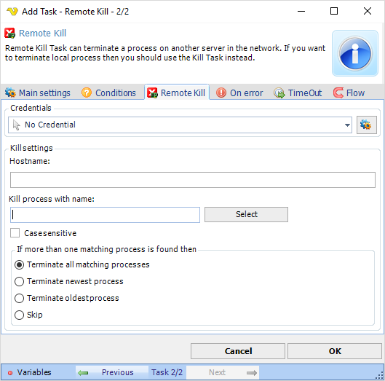Click the TimeOut clock icon
Screen dimensions: 385x381
coord(279,93)
